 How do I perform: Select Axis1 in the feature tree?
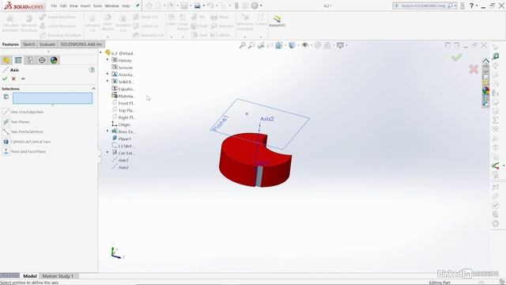click(120, 160)
